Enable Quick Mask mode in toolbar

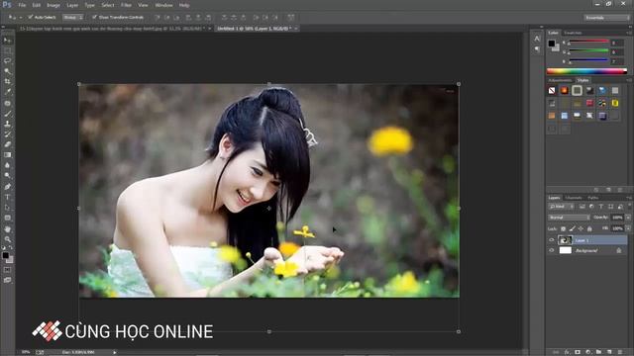click(7, 270)
